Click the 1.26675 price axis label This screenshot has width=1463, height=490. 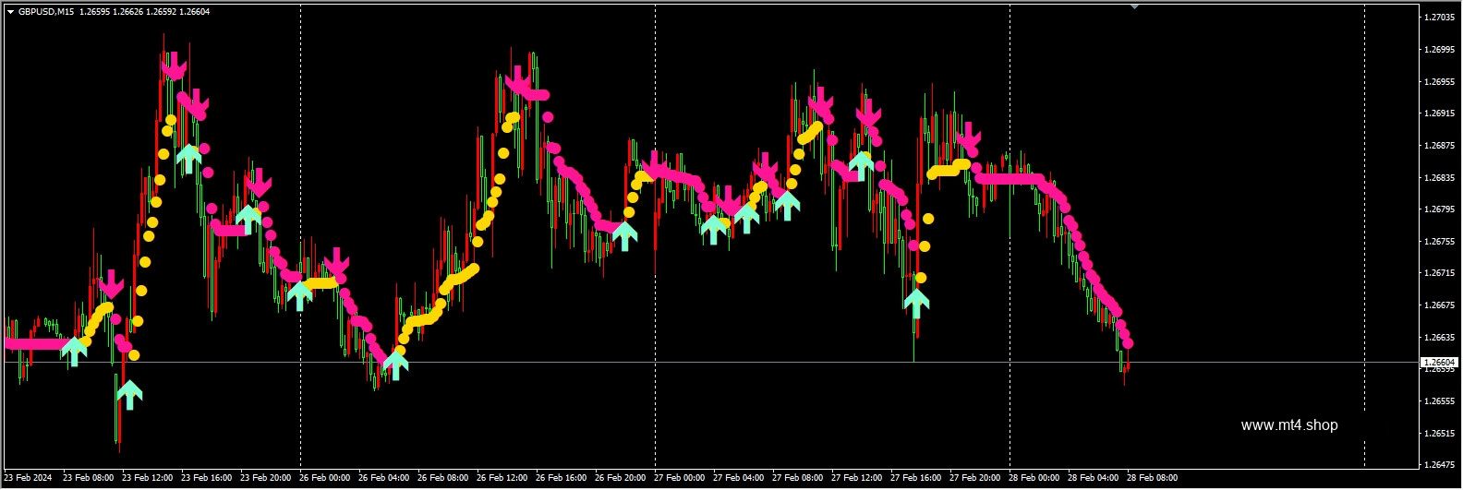click(x=1440, y=305)
